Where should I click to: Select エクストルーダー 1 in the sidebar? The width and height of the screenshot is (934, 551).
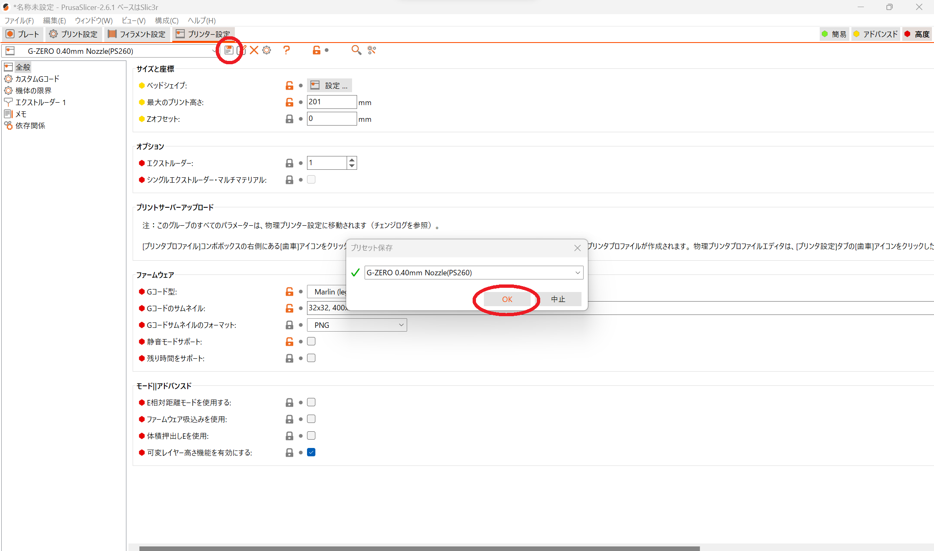pos(40,102)
